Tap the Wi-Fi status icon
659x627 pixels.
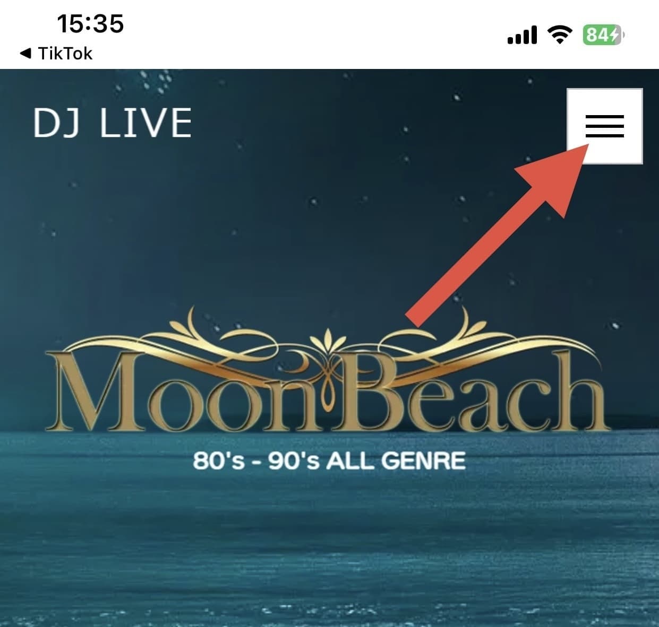coord(559,36)
